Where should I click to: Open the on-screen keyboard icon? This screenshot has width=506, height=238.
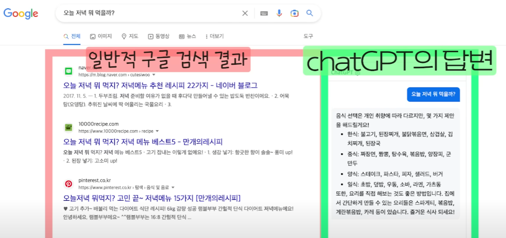(264, 13)
